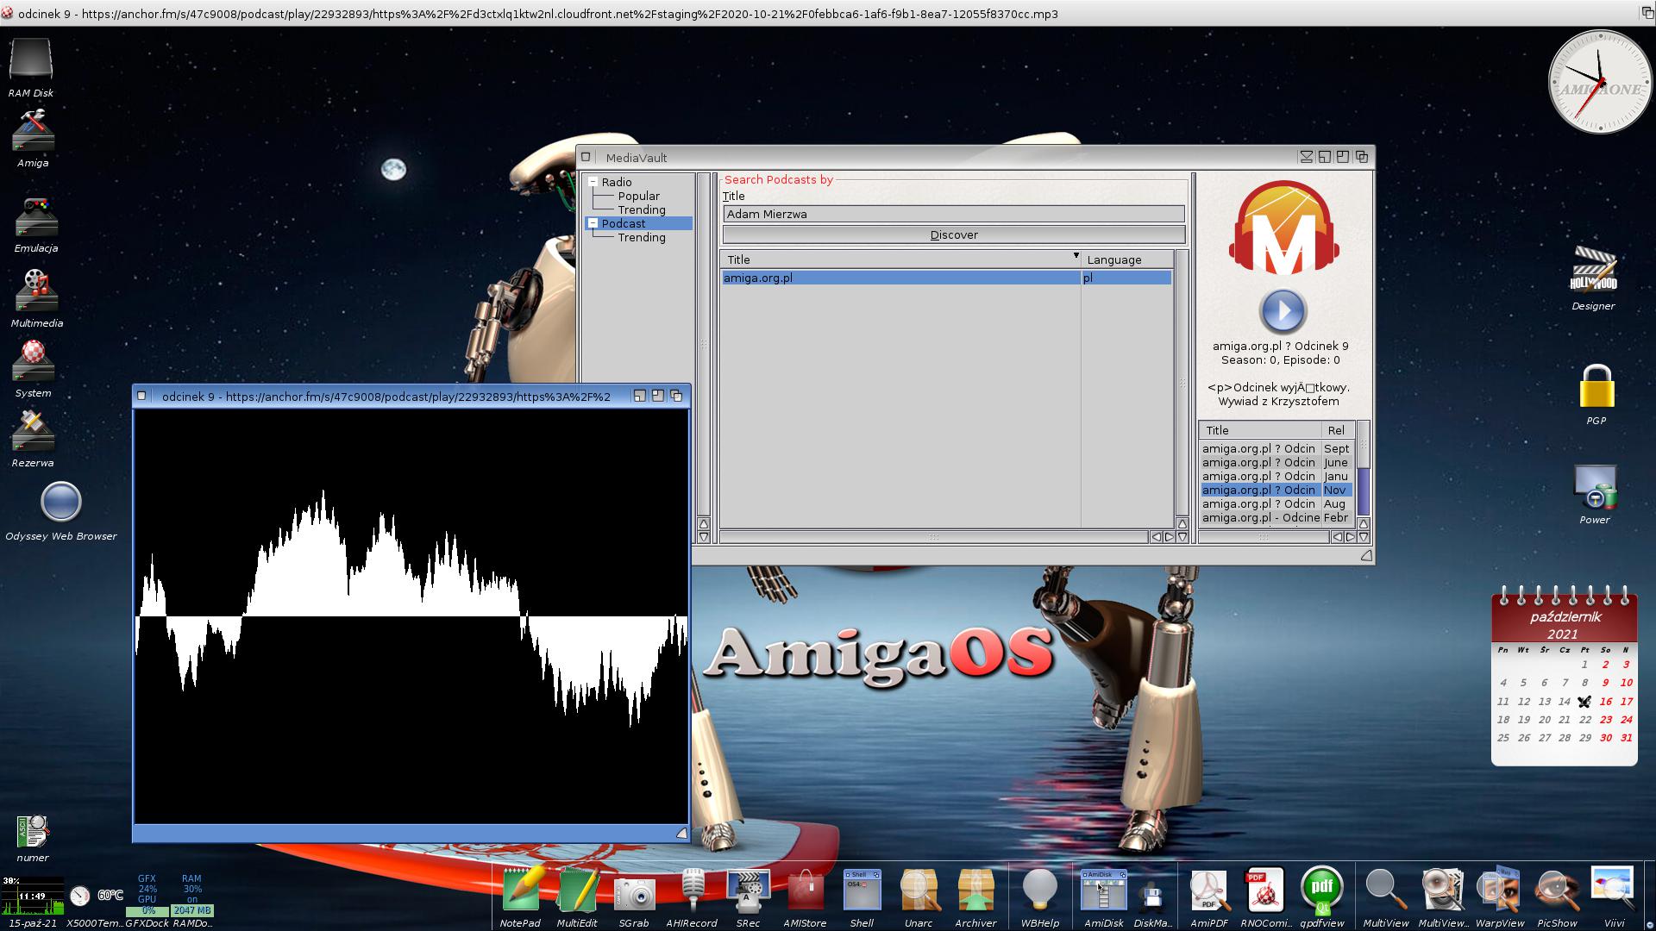The width and height of the screenshot is (1656, 931).
Task: Open the PGP padlock icon
Action: click(1596, 386)
